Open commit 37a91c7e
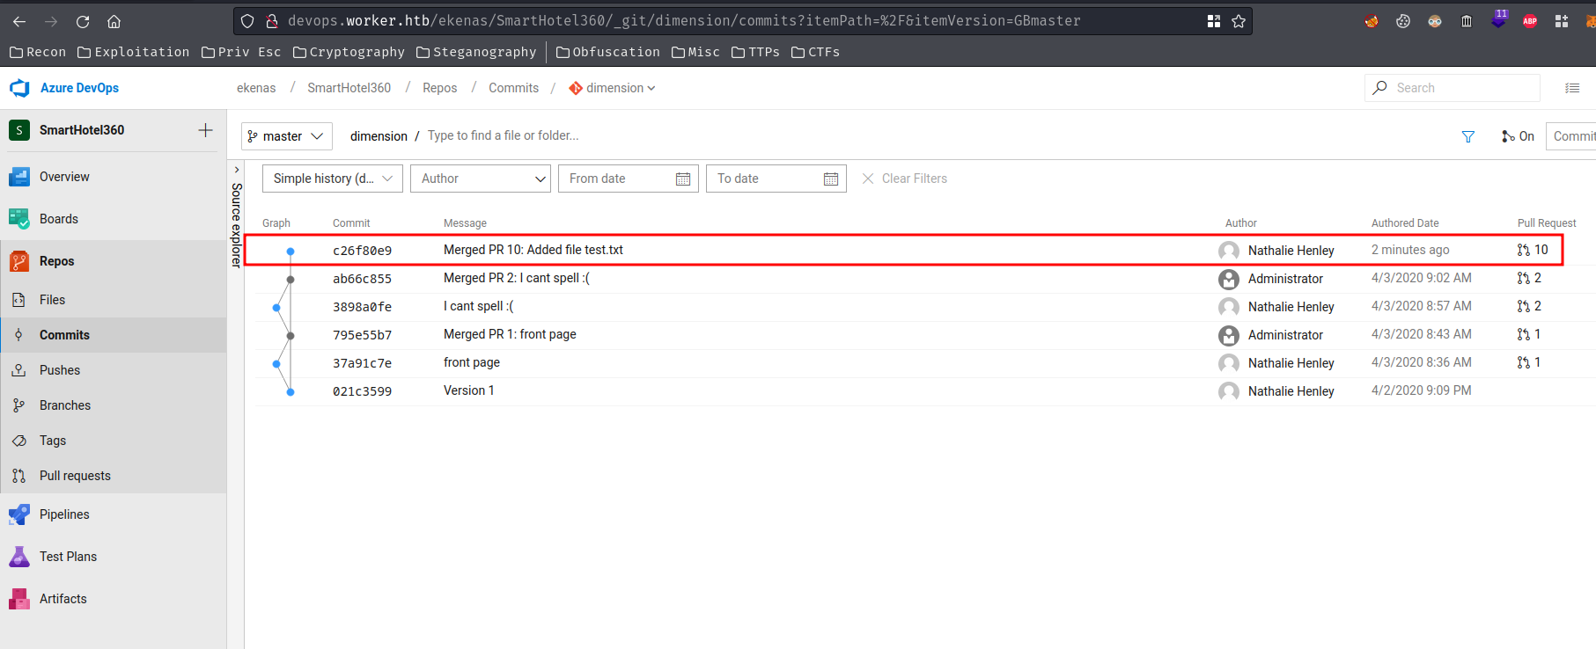 tap(362, 363)
